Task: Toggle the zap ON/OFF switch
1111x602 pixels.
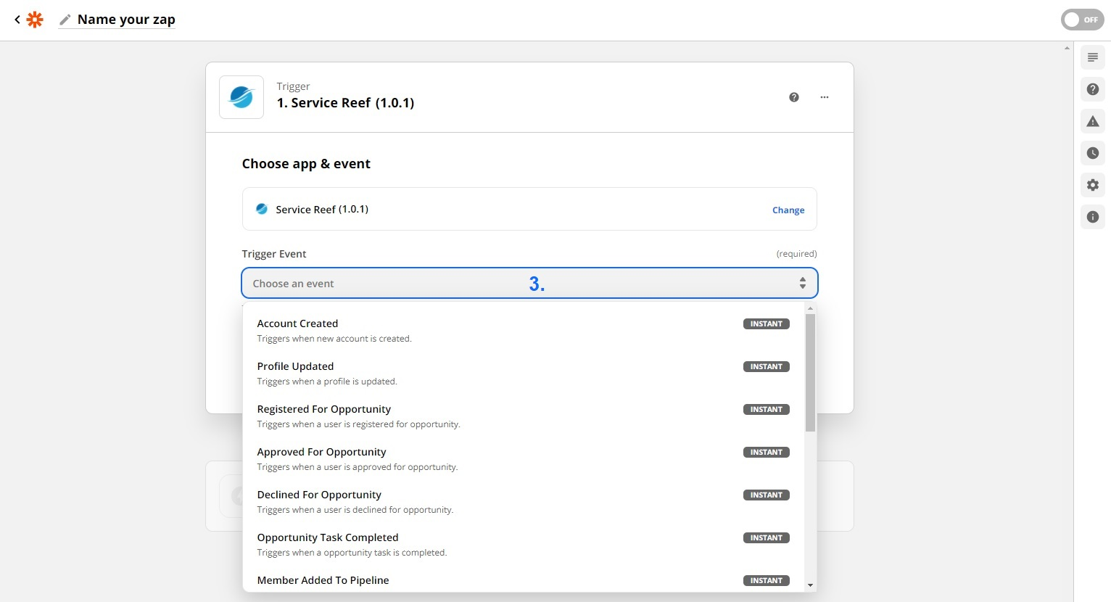Action: [1082, 20]
